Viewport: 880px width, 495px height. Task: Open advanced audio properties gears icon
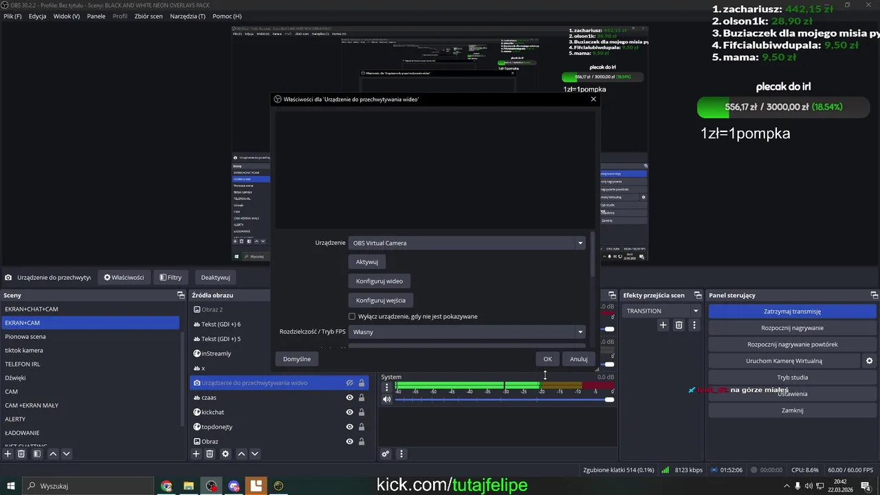coord(386,454)
